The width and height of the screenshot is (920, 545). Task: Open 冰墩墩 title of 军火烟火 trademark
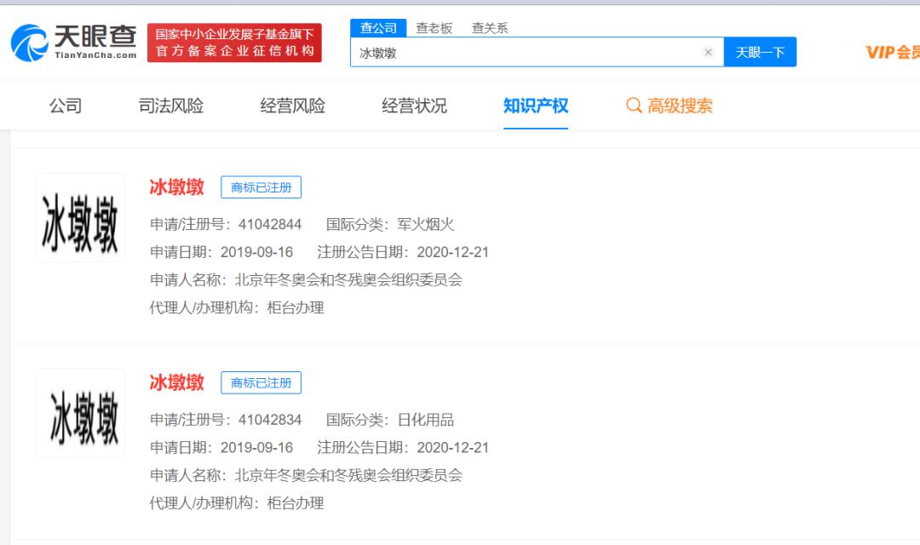click(176, 187)
